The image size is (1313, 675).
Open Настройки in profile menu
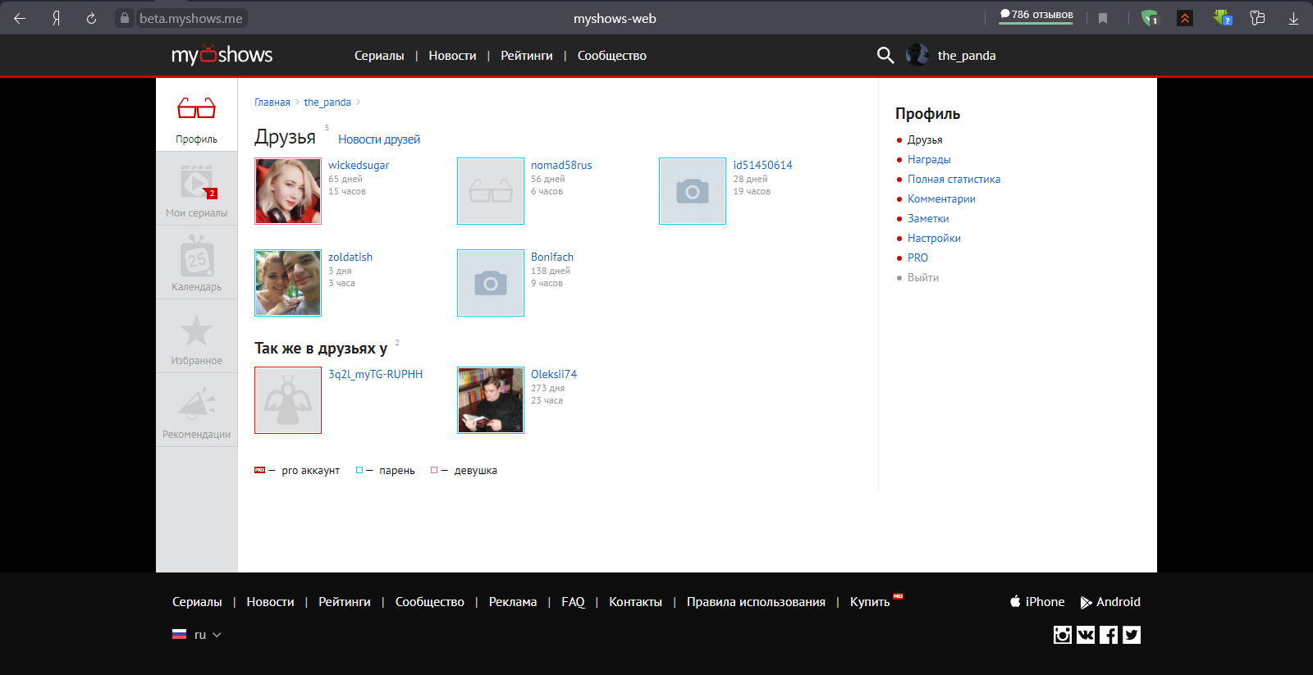pyautogui.click(x=934, y=239)
